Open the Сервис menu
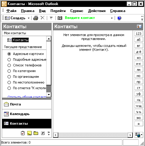The image size is (145, 146). pos(77,11)
